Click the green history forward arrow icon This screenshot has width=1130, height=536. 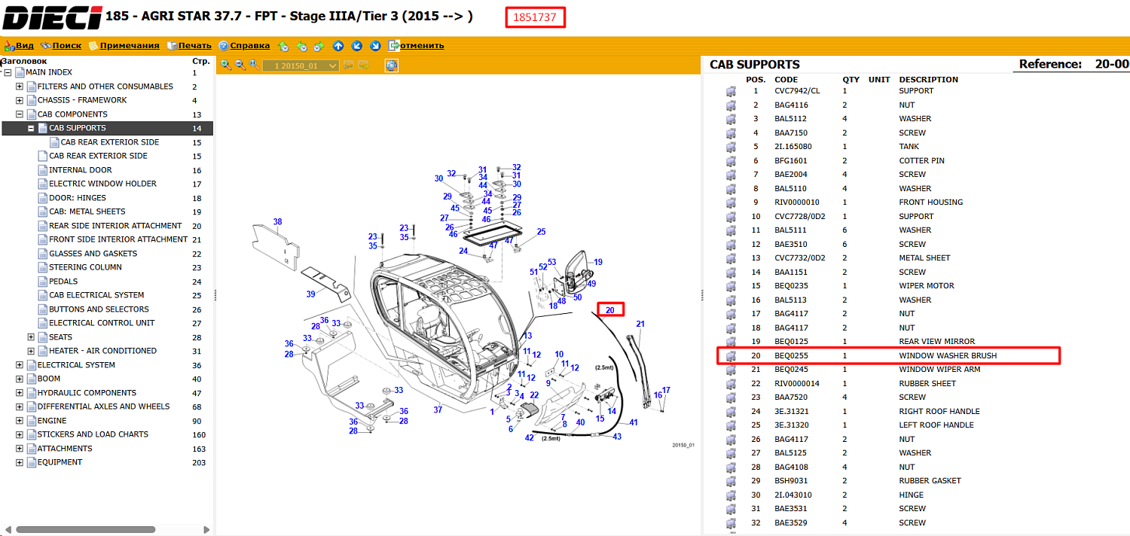coord(319,46)
